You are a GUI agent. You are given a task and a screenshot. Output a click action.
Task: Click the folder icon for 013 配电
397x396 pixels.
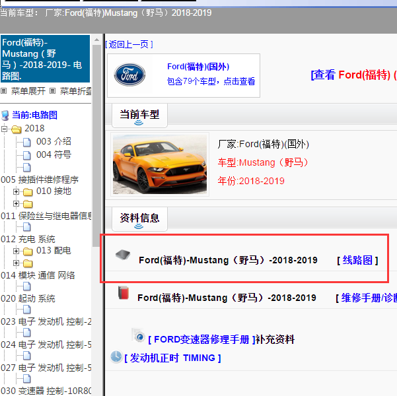[28, 251]
